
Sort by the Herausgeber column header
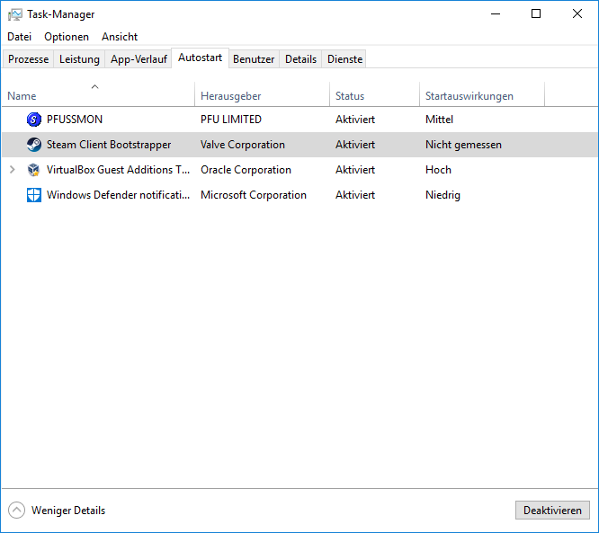point(262,93)
